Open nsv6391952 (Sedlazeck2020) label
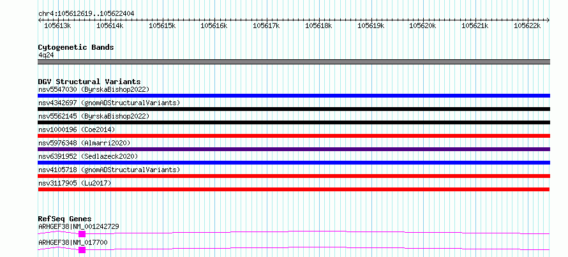568x257 pixels. click(x=88, y=156)
